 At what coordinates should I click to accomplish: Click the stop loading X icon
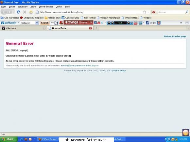click(x=25, y=12)
